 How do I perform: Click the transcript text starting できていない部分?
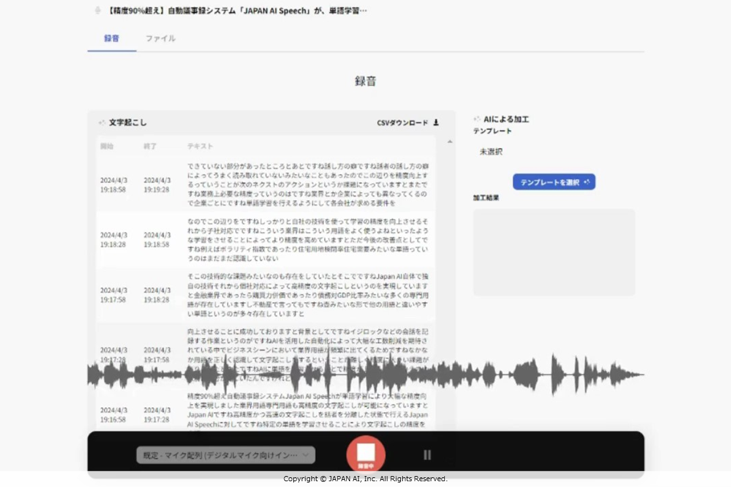point(307,184)
